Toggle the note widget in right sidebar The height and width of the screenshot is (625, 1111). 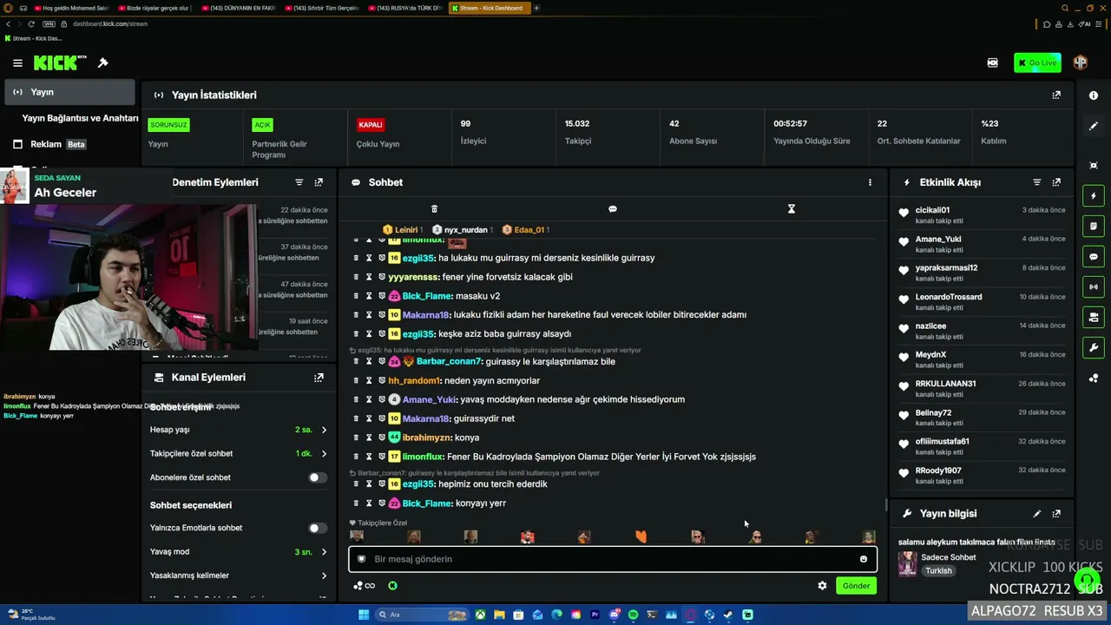pos(1094,227)
